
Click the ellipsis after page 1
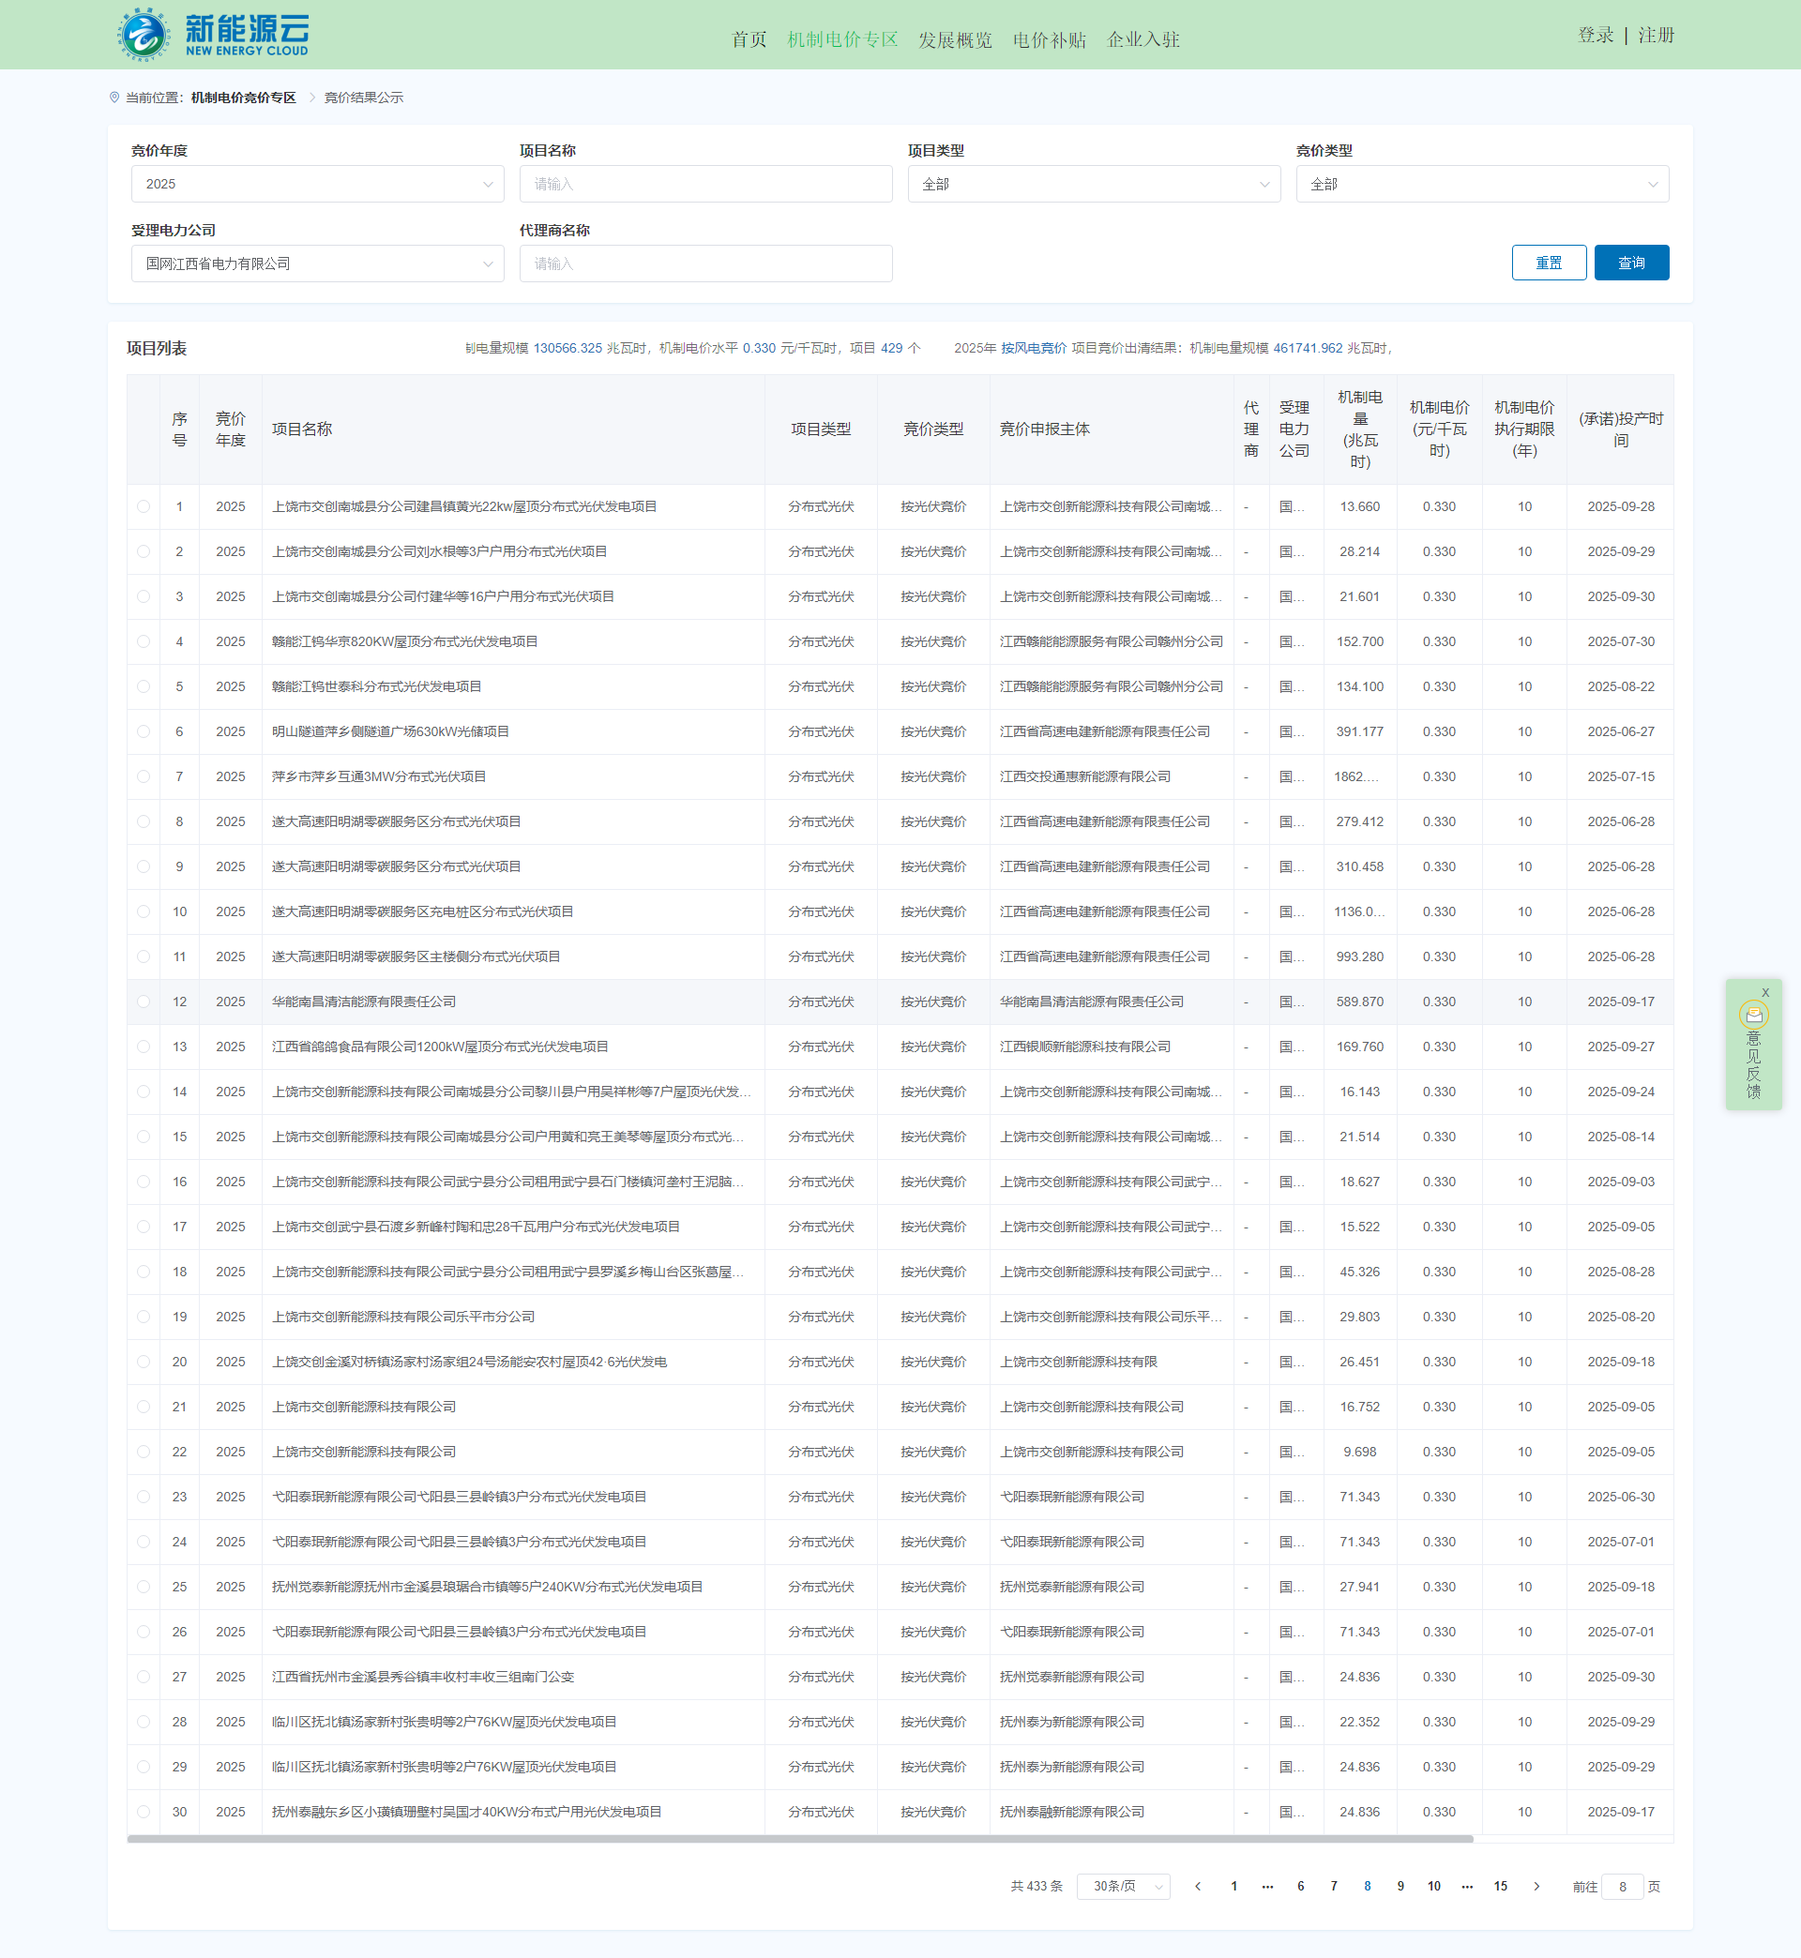point(1267,1887)
